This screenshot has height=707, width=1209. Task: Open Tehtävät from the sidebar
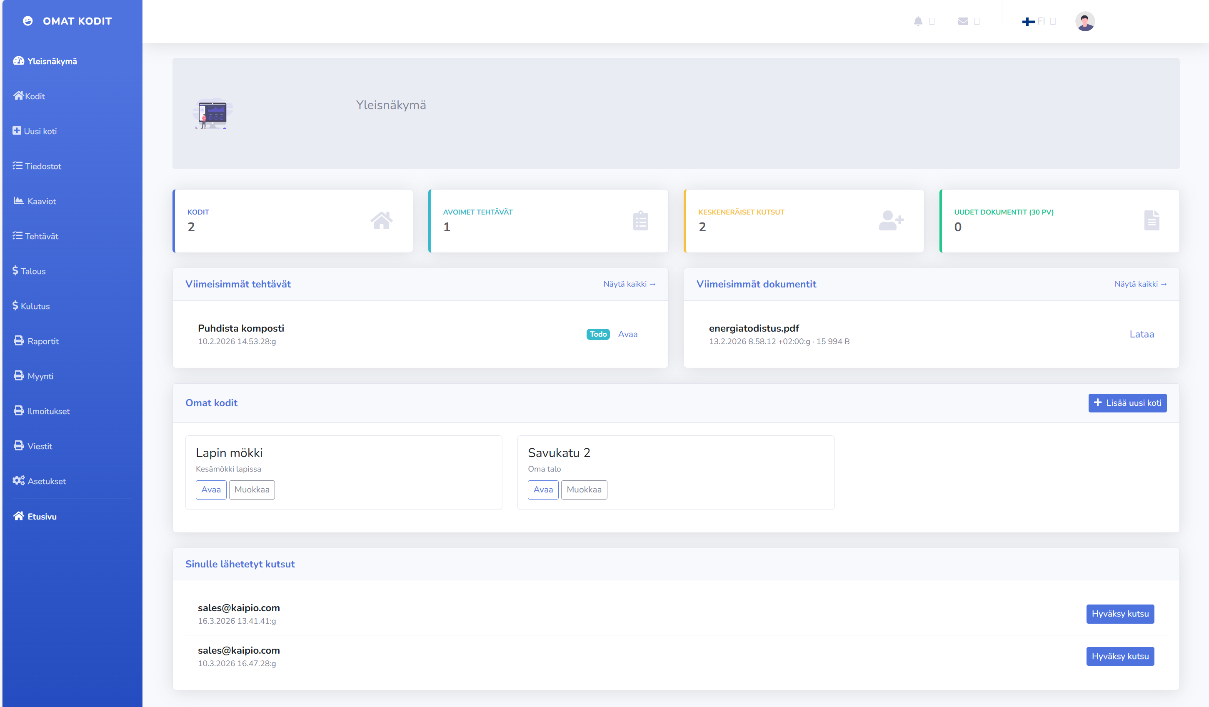click(41, 236)
